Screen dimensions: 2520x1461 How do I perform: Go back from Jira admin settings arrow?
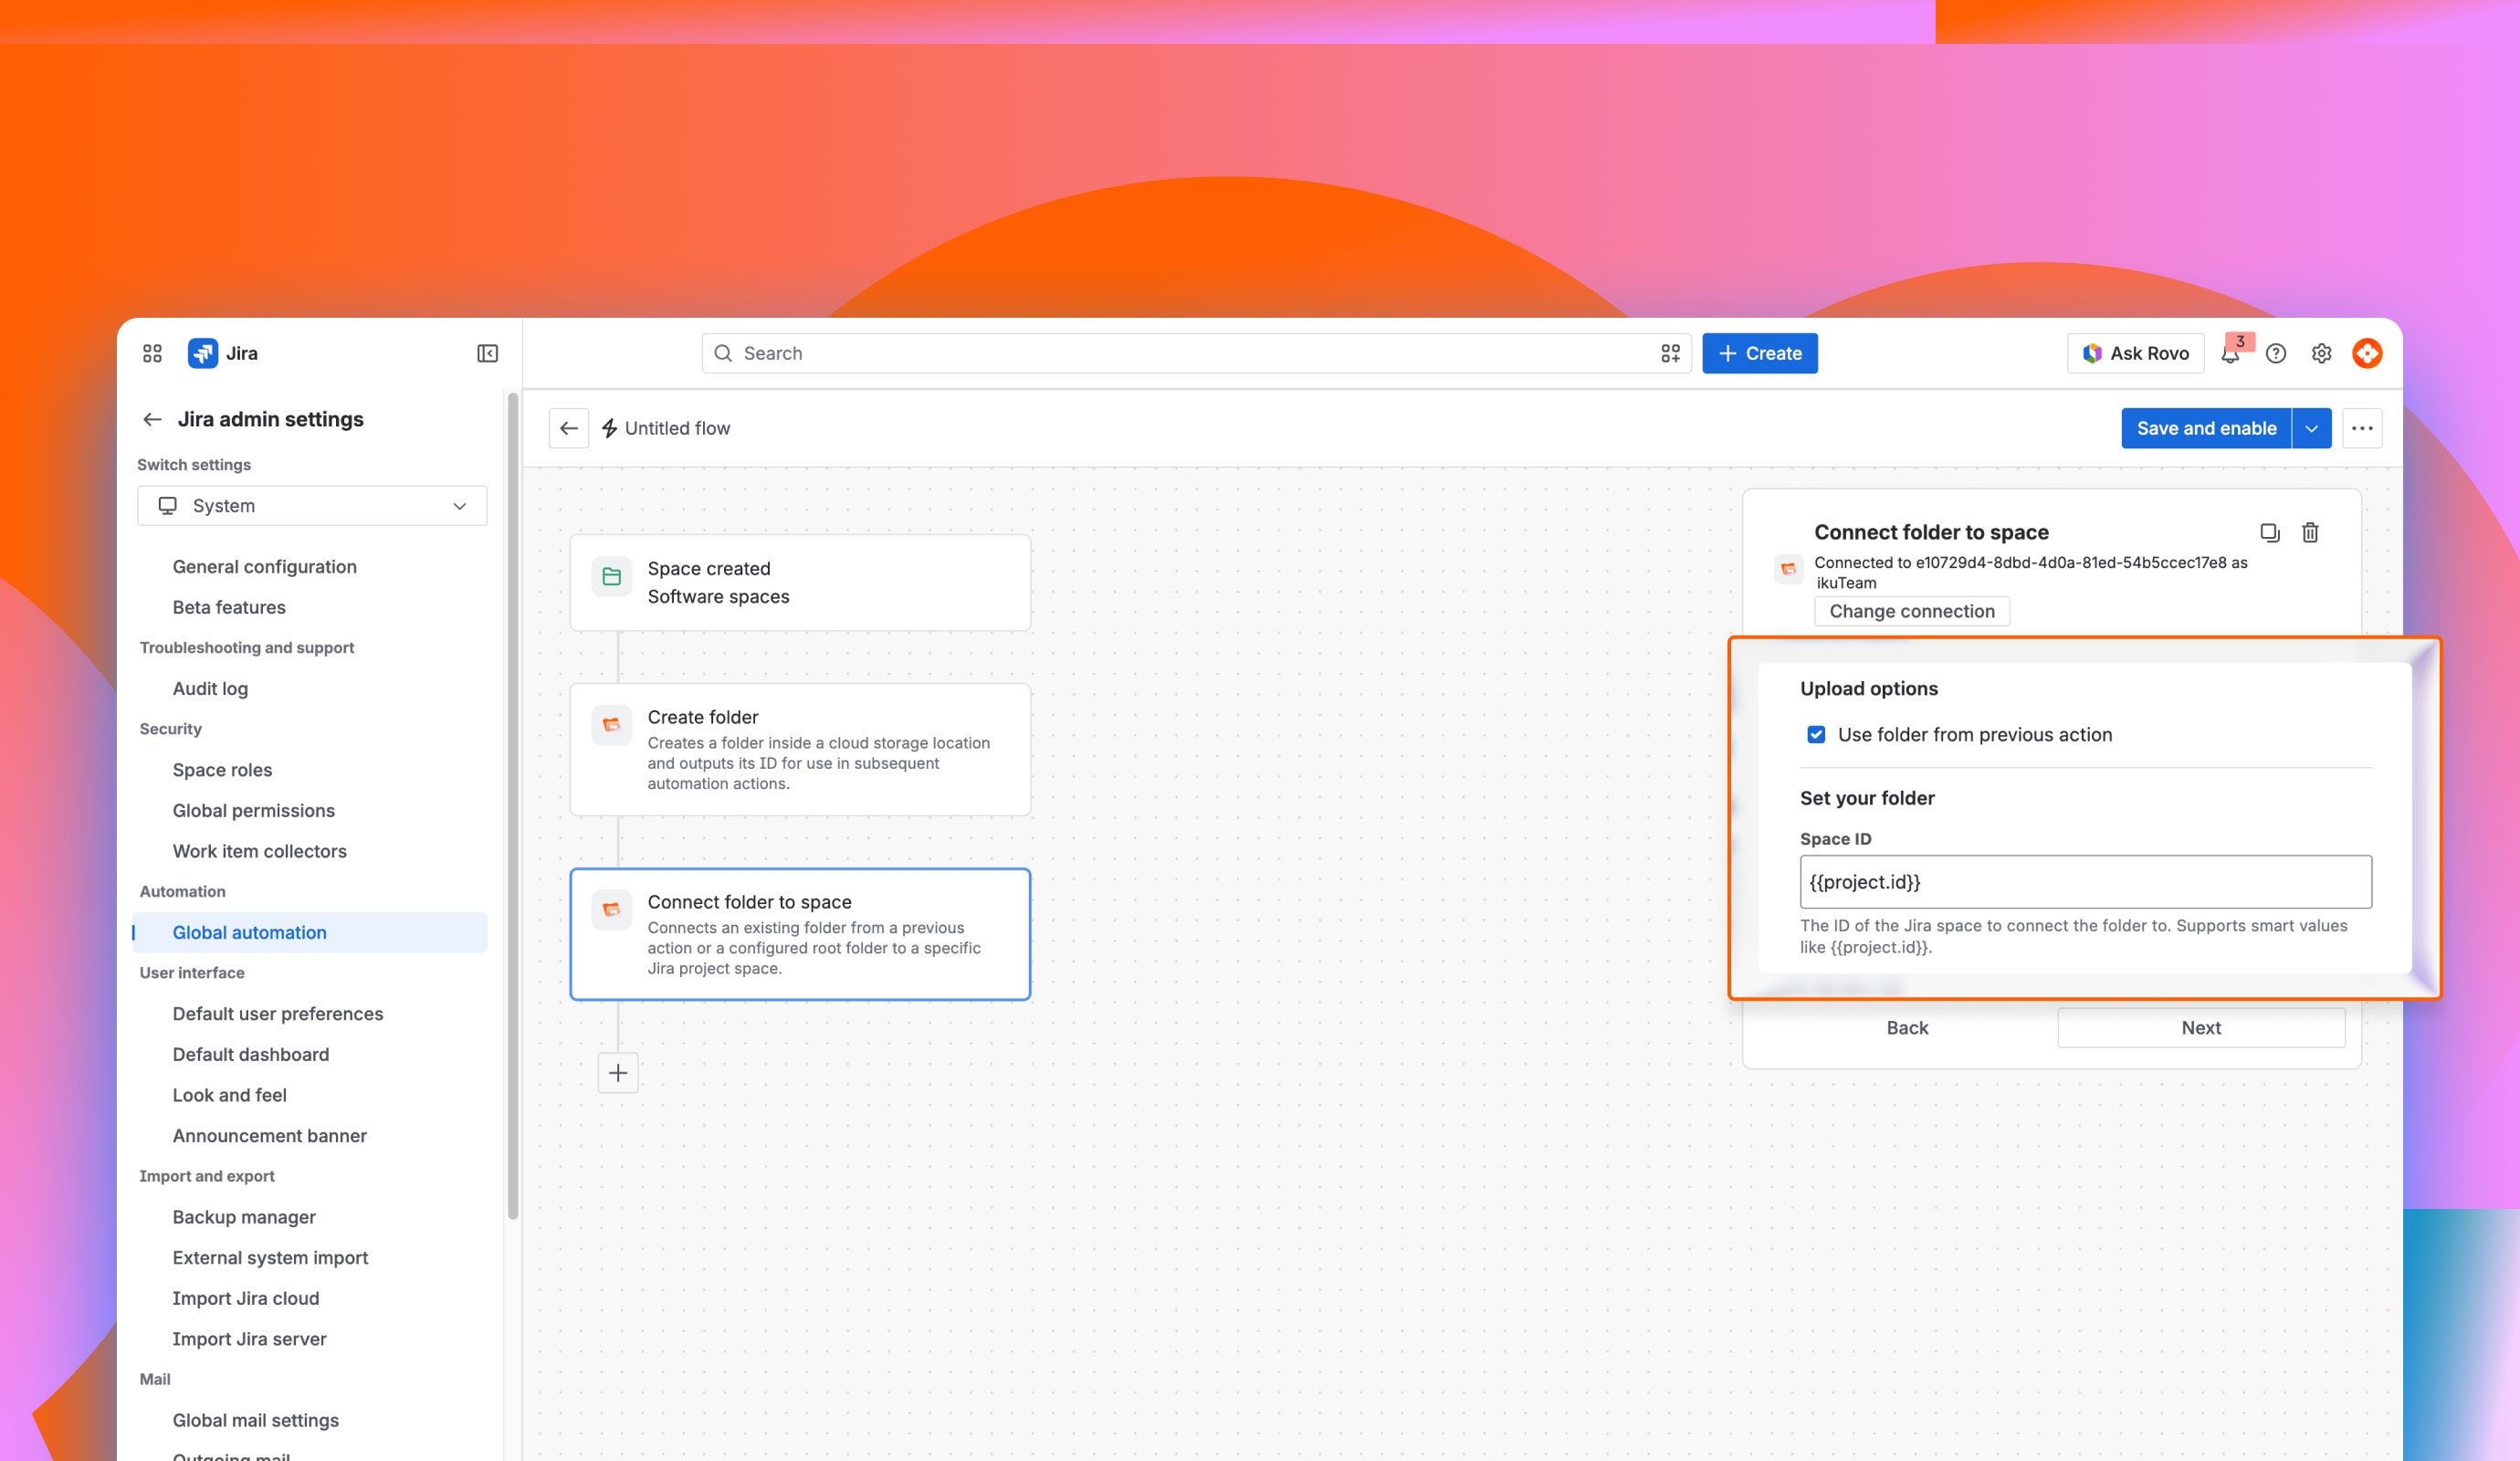pyautogui.click(x=152, y=419)
